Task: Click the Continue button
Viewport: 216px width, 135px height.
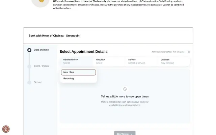Action: (125, 133)
